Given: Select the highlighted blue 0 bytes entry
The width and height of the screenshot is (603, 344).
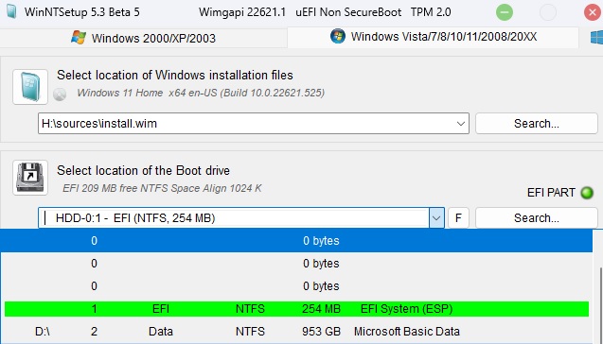Looking at the screenshot, I should (x=296, y=241).
